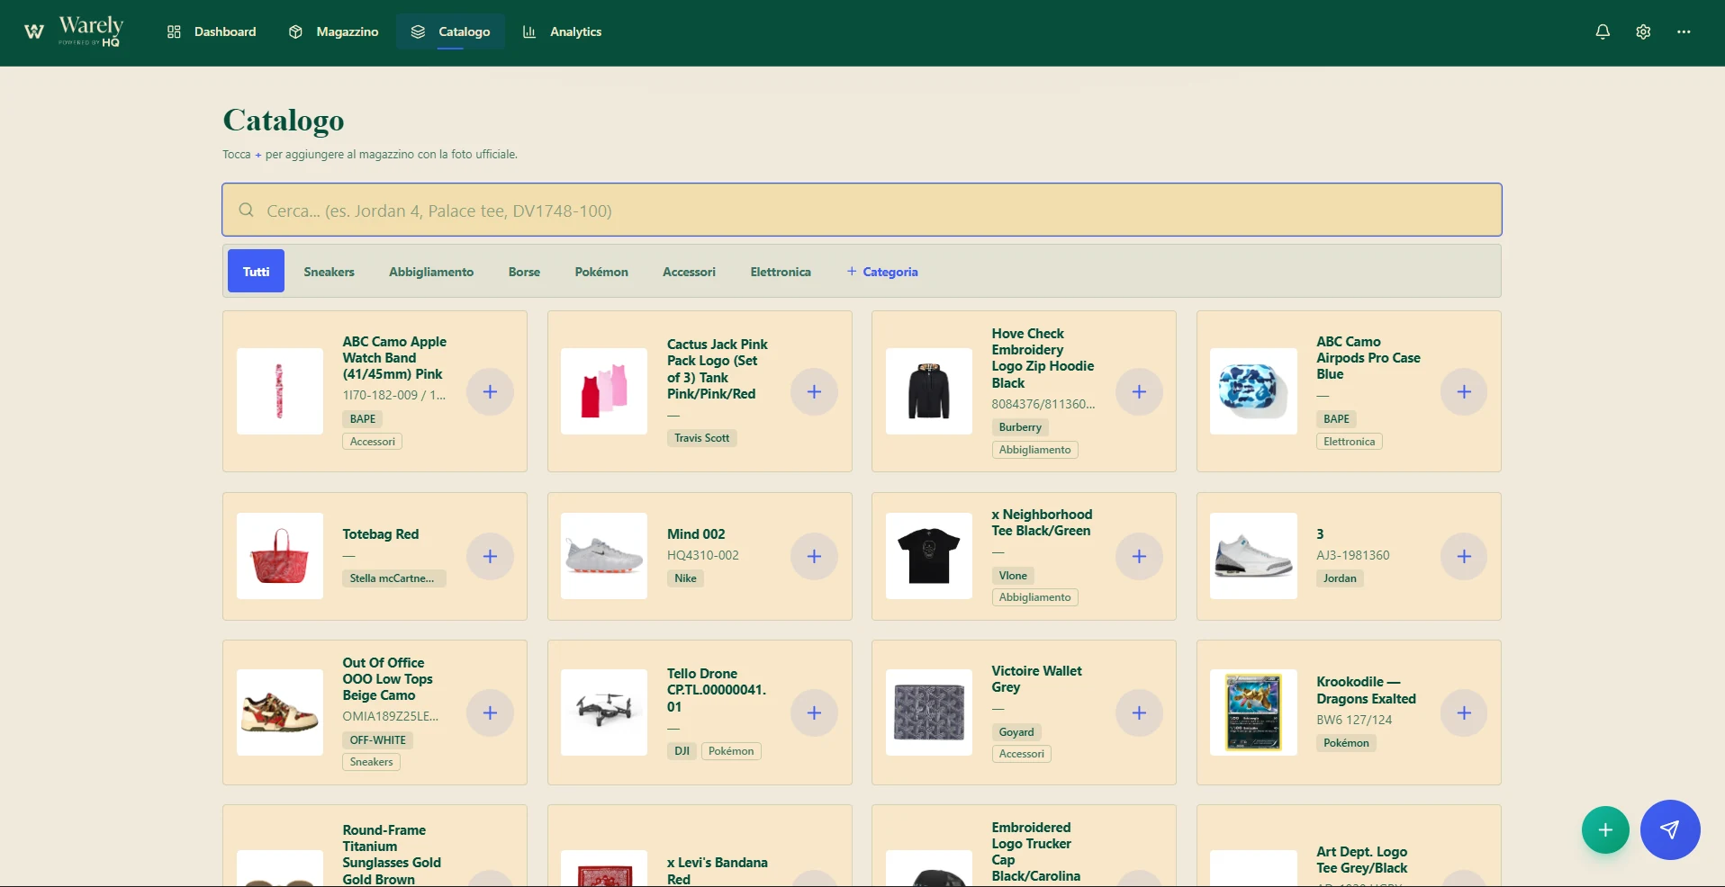1725x887 pixels.
Task: Add Out Of Office Low Tops to inventory
Action: click(x=490, y=712)
